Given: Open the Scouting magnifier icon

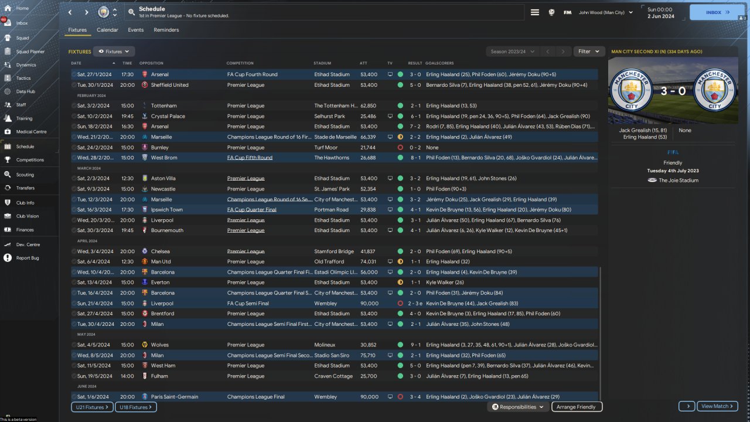Looking at the screenshot, I should coord(8,175).
